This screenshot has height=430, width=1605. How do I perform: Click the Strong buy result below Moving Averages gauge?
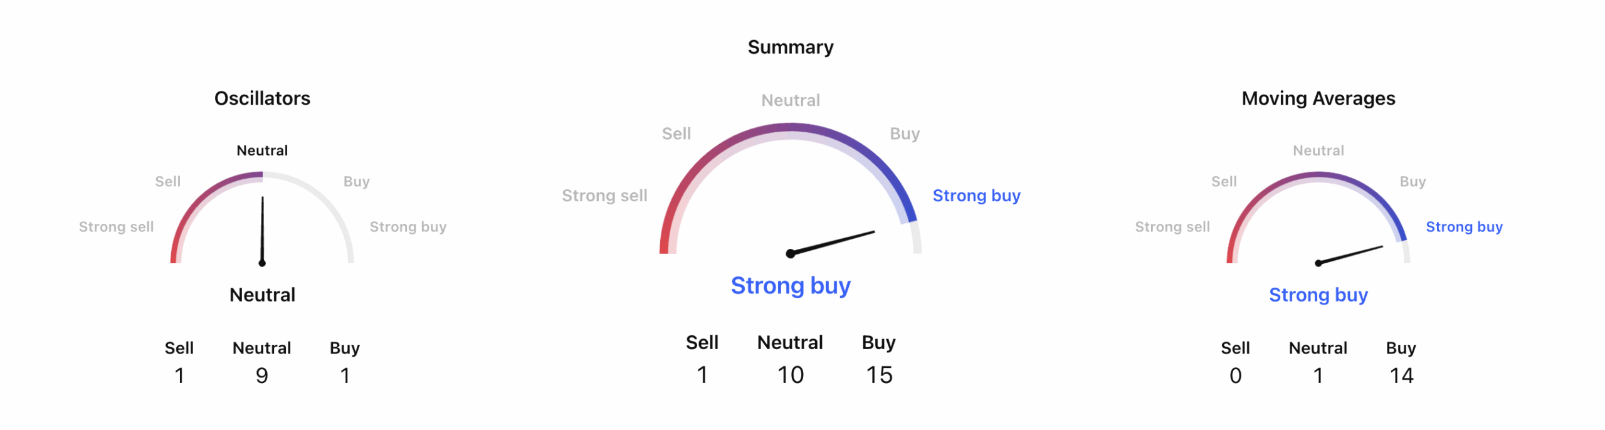pos(1318,295)
